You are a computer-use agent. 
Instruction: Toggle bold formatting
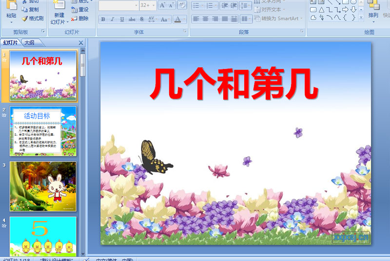[x=103, y=19]
